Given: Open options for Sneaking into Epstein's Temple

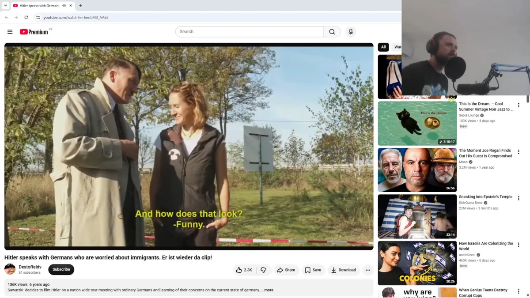Looking at the screenshot, I should coord(519,198).
